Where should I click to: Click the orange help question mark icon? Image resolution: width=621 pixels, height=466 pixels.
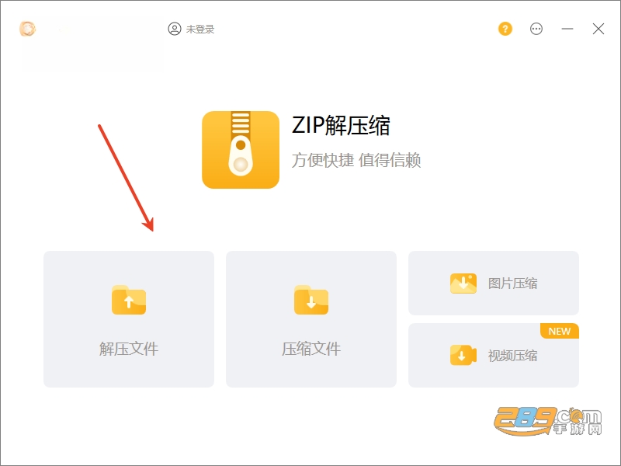[505, 29]
